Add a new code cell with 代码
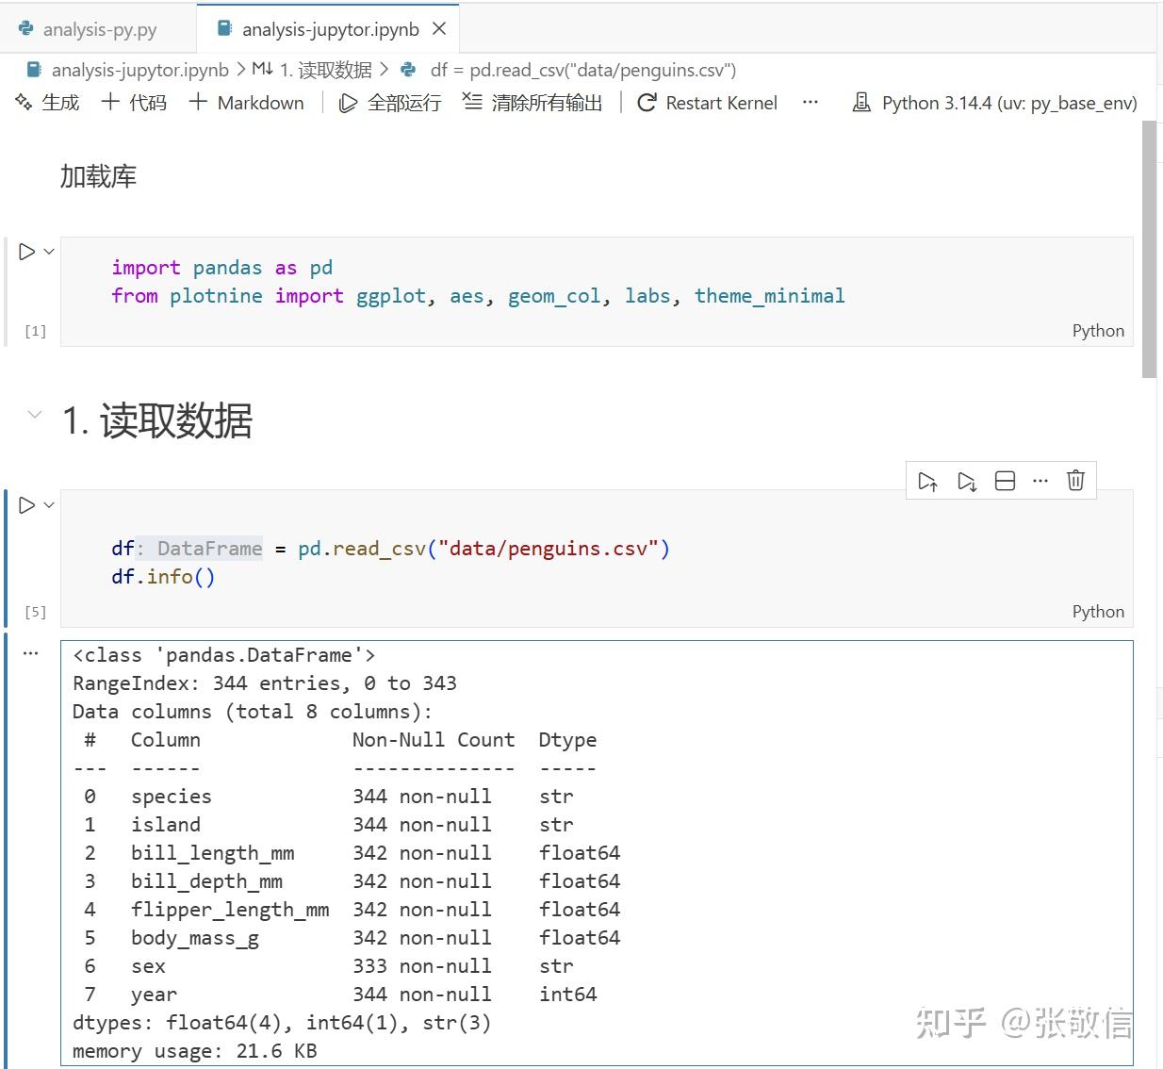 (x=134, y=103)
